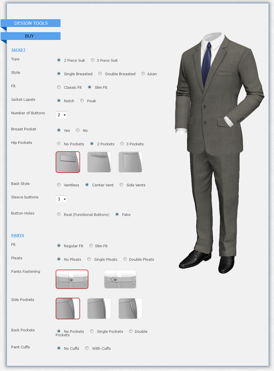Screen dimensions: 274x371
Task: Click the 'Side Pockets' label text
Action: pos(22,300)
